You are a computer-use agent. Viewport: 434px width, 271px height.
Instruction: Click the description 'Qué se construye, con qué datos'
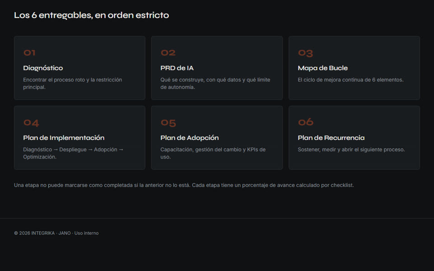pos(215,83)
